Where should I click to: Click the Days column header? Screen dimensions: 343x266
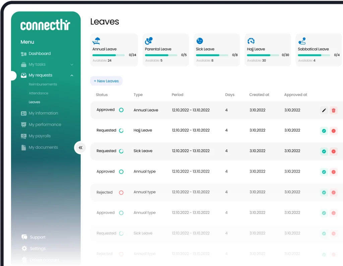tap(230, 95)
